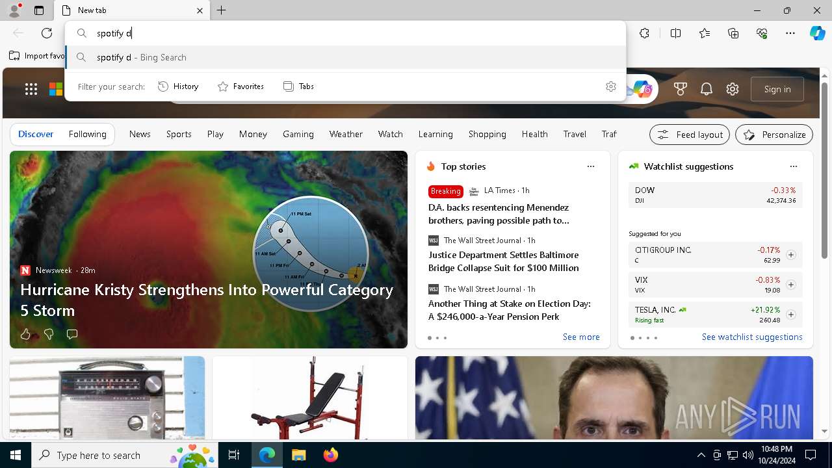Open the Learning category

pos(435,134)
